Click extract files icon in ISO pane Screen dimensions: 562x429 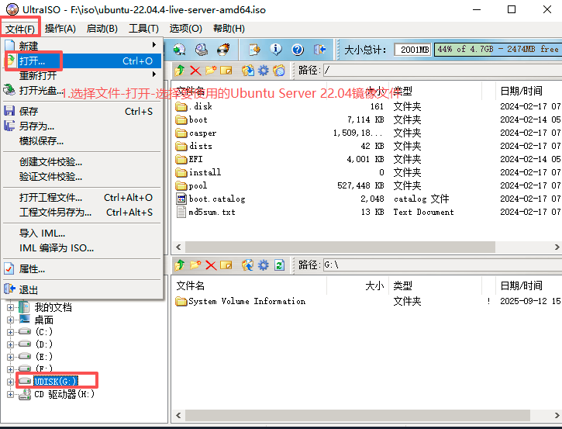point(247,71)
